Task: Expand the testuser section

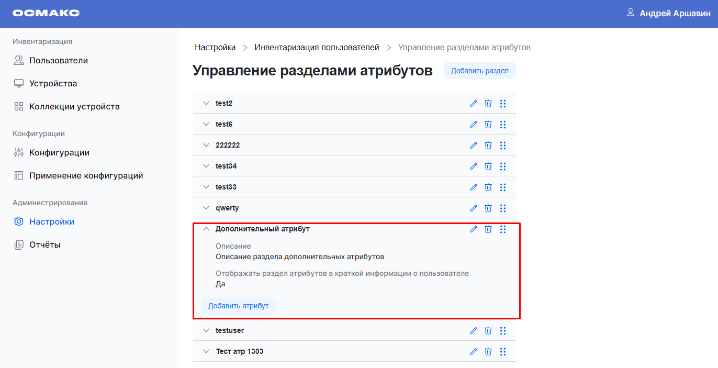Action: pos(206,331)
